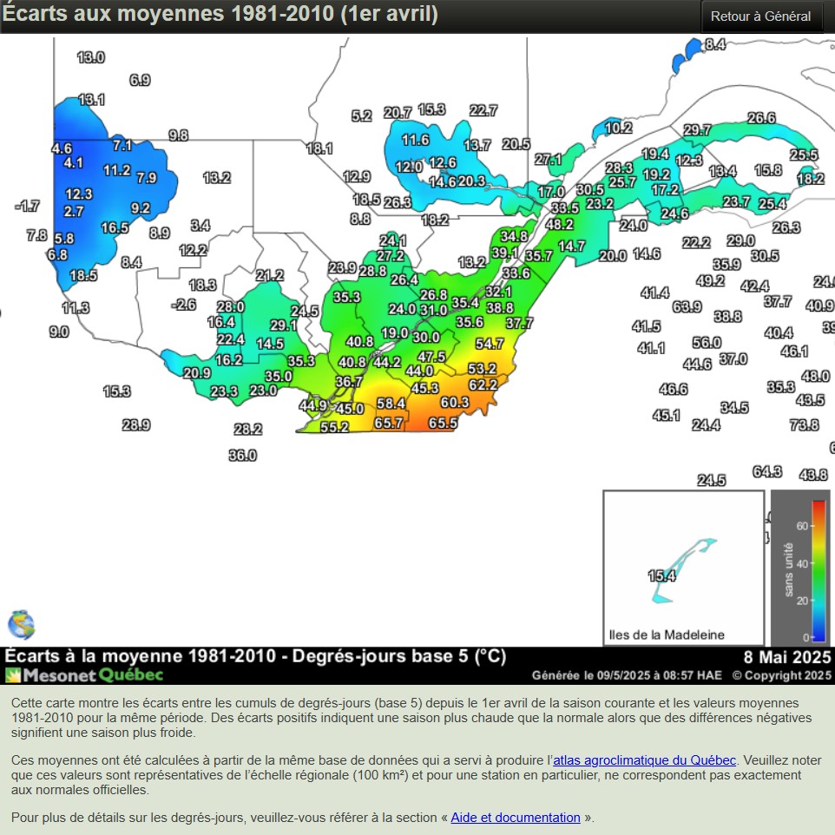Click the 63.9 value east of Quebec
The width and height of the screenshot is (835, 835).
click(687, 306)
